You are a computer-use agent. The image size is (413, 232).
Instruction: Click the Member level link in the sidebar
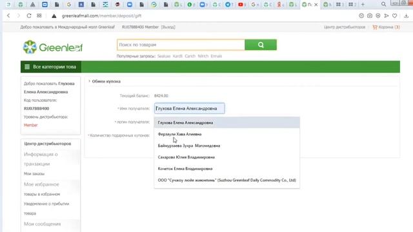click(x=31, y=125)
